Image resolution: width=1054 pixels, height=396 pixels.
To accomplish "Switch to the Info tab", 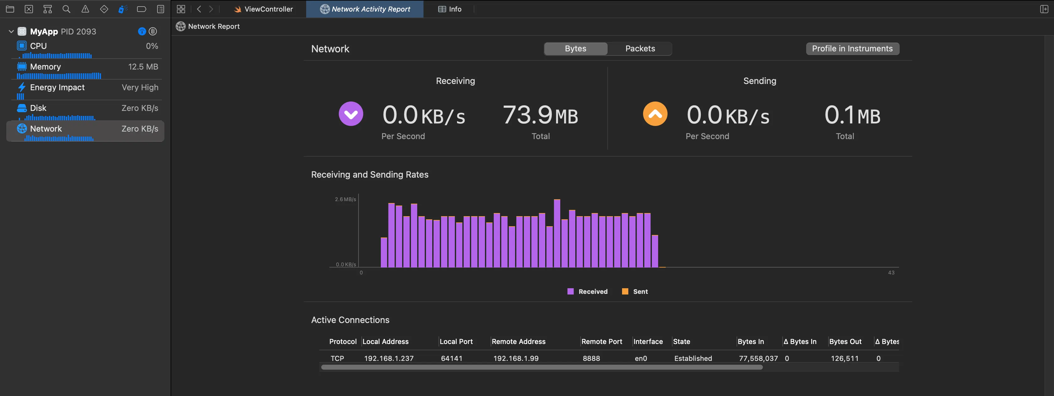I will click(x=450, y=9).
